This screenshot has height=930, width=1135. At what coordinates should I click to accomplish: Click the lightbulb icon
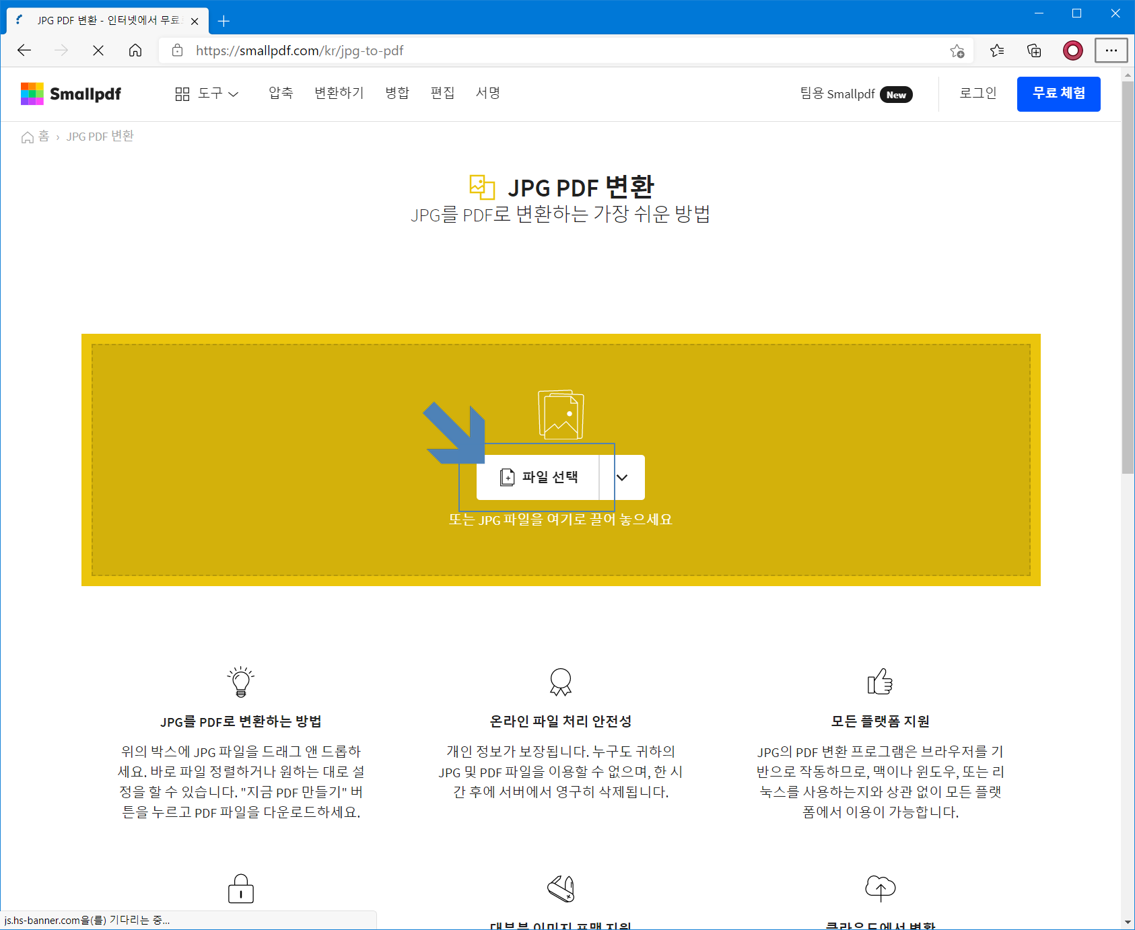click(241, 682)
